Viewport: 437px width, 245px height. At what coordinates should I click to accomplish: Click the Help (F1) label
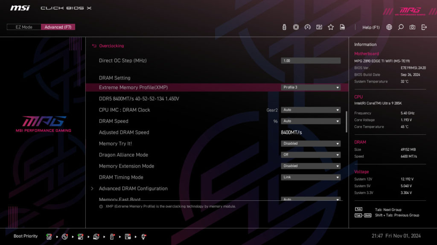pyautogui.click(x=370, y=26)
